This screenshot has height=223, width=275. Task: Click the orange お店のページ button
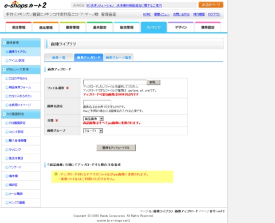[x=211, y=5]
